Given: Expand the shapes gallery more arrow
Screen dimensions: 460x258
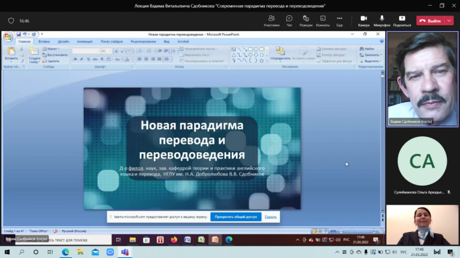Looking at the screenshot, I should tap(267, 61).
